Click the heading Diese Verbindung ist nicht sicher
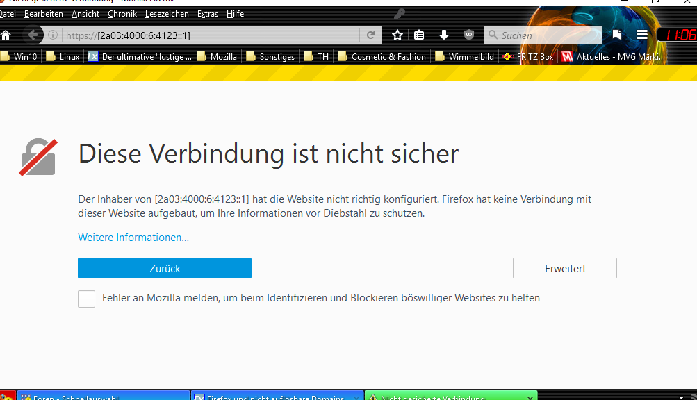697x400 pixels. (268, 153)
